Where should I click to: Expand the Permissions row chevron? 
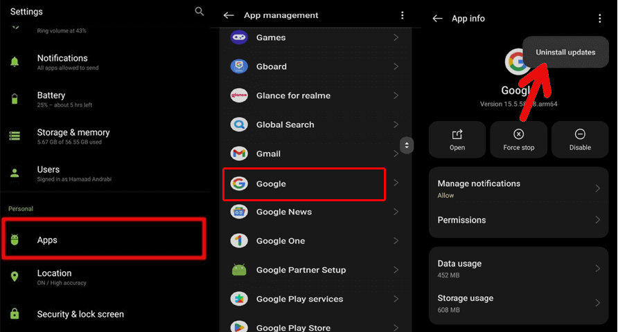coord(597,220)
